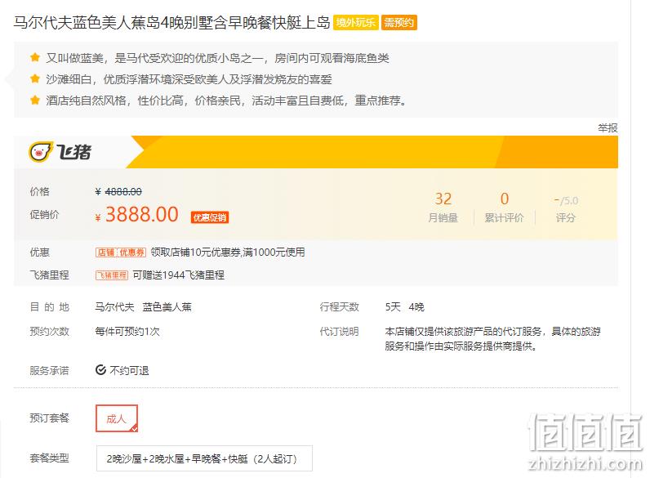Click the 需预约 tag badge
Screen dimensions: 650x478
(x=398, y=22)
